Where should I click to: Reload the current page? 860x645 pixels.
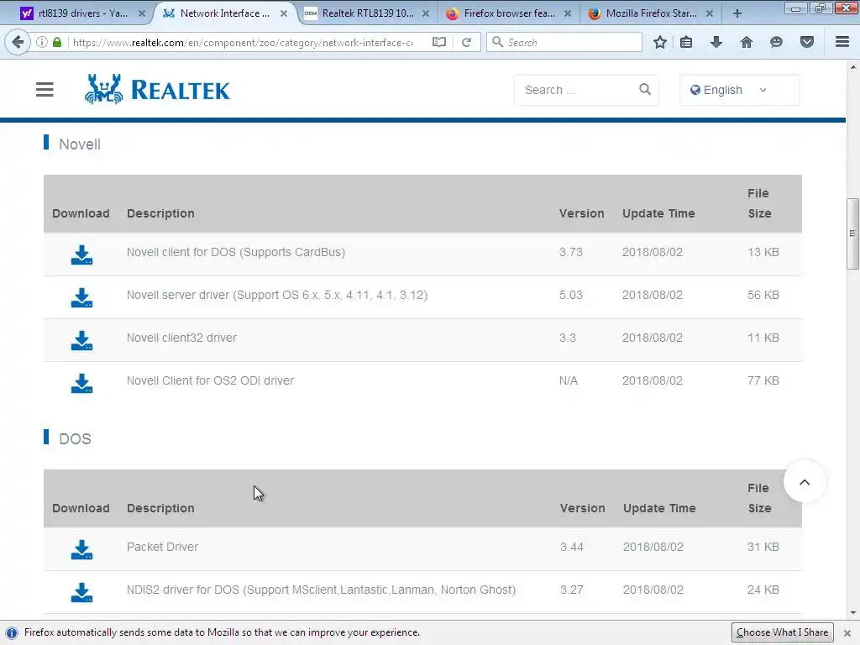click(x=467, y=42)
